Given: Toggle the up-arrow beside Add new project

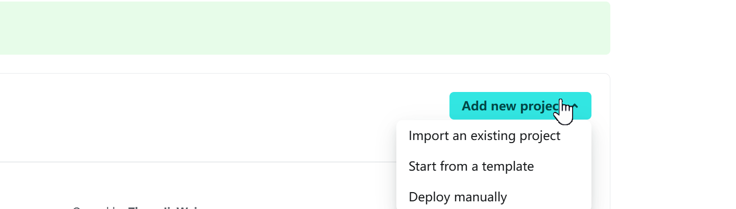Looking at the screenshot, I should (576, 106).
